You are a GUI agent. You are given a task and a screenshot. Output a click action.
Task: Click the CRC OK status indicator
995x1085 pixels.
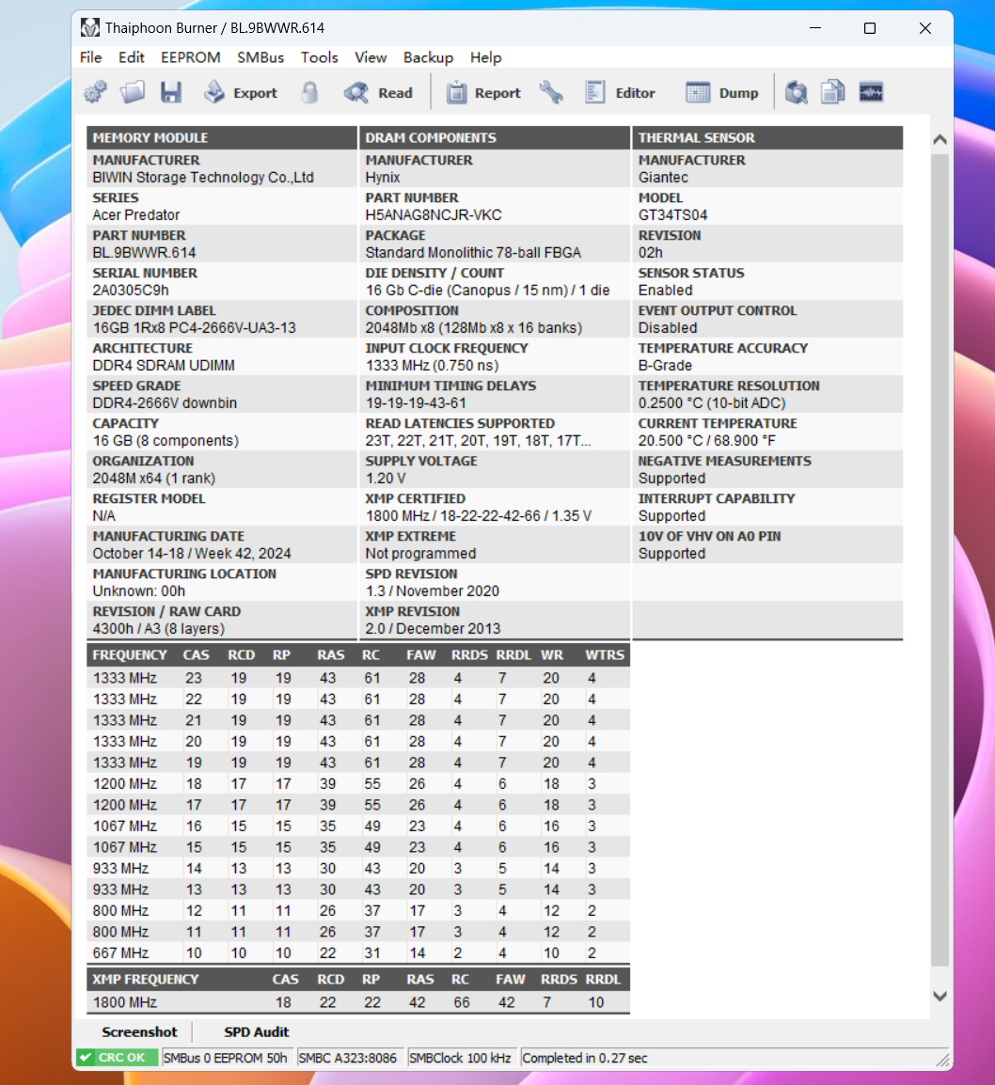tap(117, 1058)
